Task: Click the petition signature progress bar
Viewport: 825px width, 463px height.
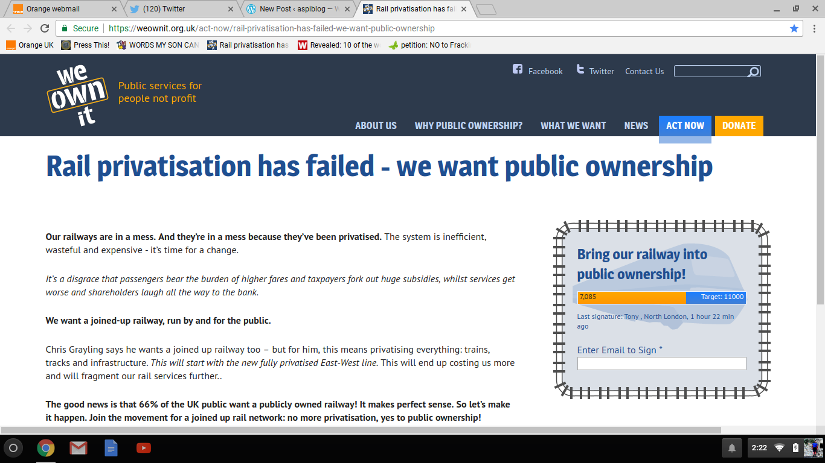Action: pos(661,297)
